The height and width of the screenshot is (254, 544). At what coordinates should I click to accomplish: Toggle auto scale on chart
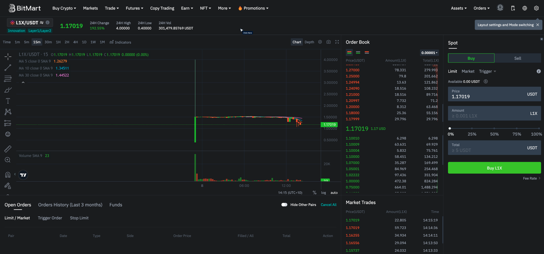coord(334,193)
